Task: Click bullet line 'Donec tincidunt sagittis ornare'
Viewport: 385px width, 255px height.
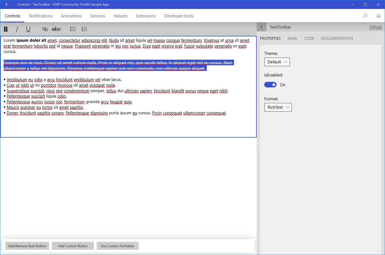Action: coord(115,113)
